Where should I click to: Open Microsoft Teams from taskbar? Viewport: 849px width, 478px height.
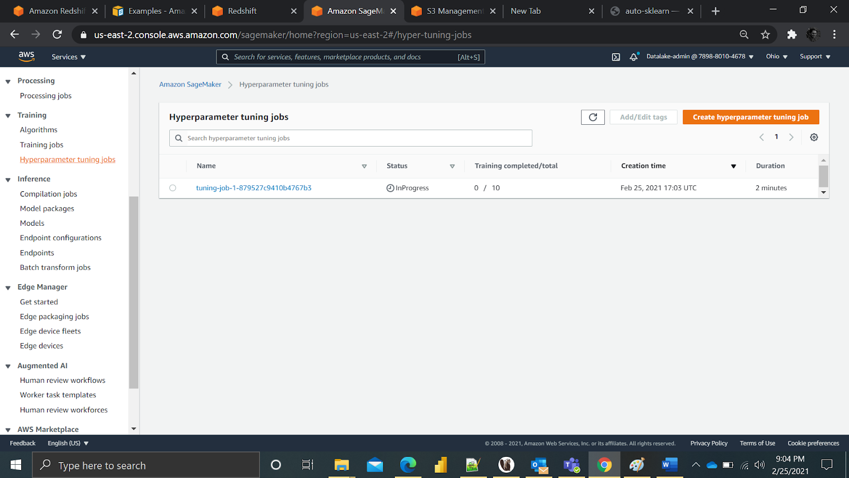(x=572, y=465)
